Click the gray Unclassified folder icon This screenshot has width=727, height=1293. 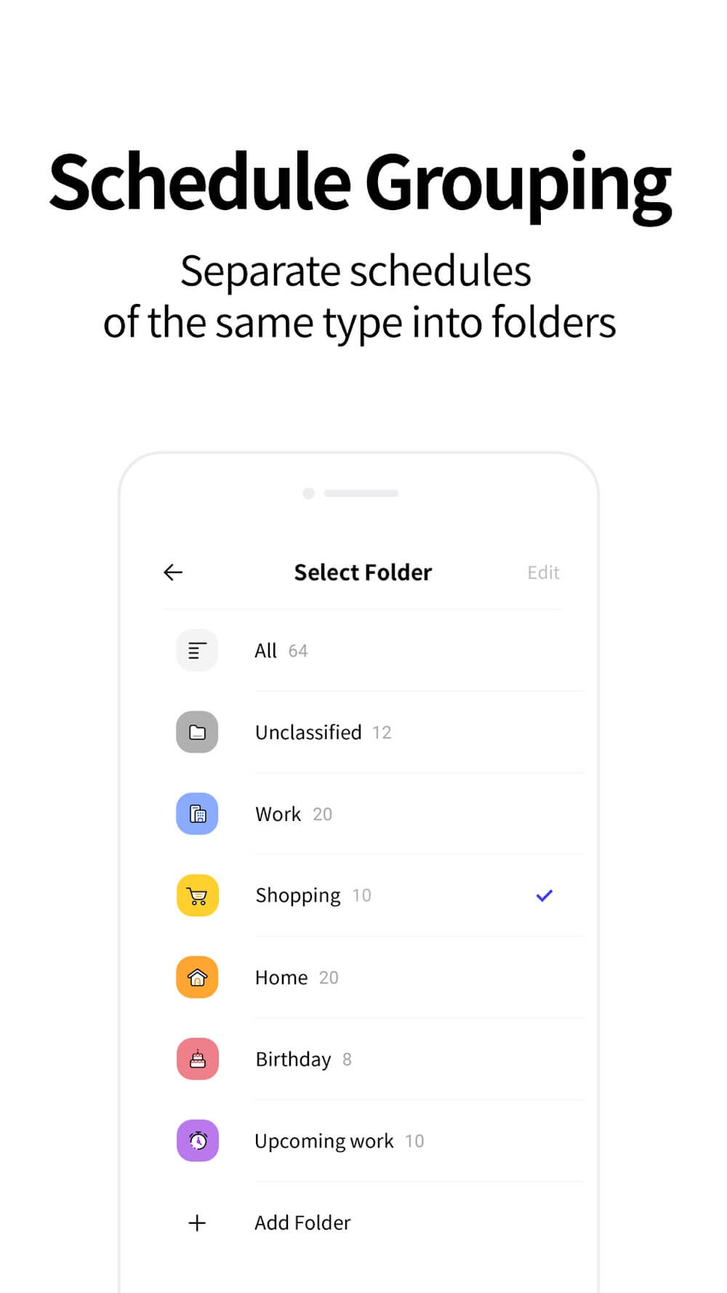(x=197, y=732)
